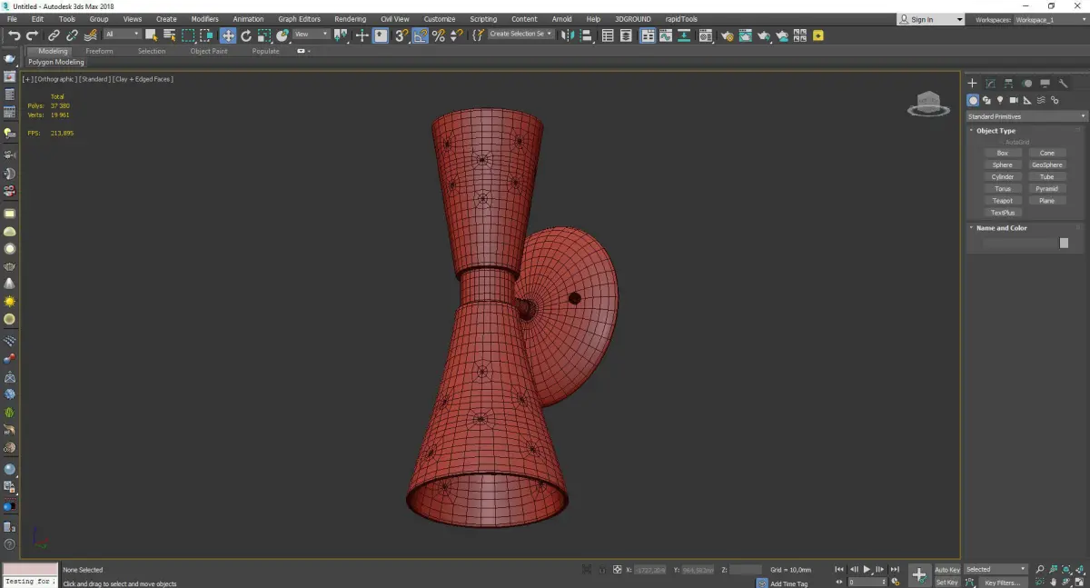Open the Render Setup teapot icon
Image resolution: width=1090 pixels, height=588 pixels.
point(727,35)
